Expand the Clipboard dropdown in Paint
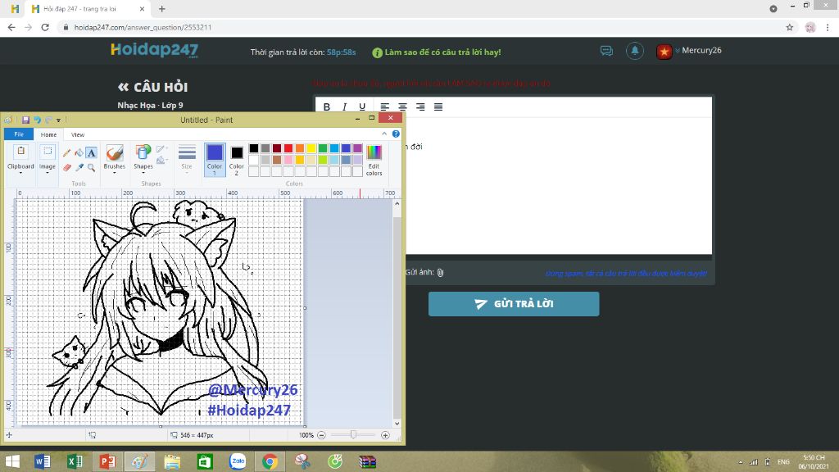 pyautogui.click(x=20, y=173)
